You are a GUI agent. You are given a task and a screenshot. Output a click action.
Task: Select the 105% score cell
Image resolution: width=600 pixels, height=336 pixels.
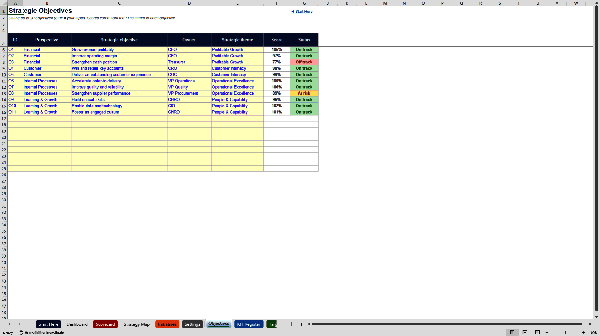pyautogui.click(x=277, y=50)
